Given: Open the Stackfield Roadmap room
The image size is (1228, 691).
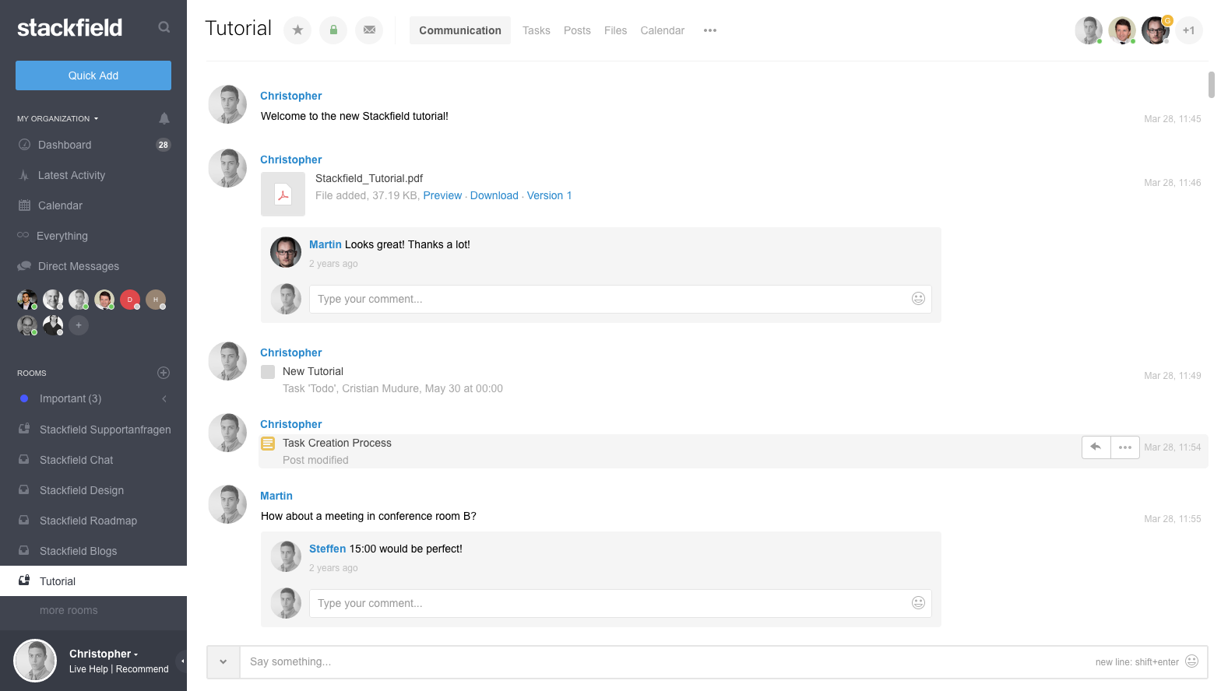Looking at the screenshot, I should pyautogui.click(x=93, y=521).
